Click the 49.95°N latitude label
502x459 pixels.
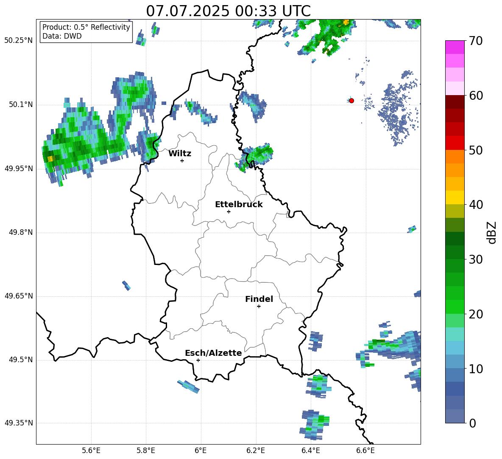point(19,169)
